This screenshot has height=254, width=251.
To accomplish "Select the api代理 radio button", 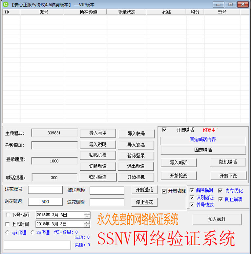I will tap(8, 232).
